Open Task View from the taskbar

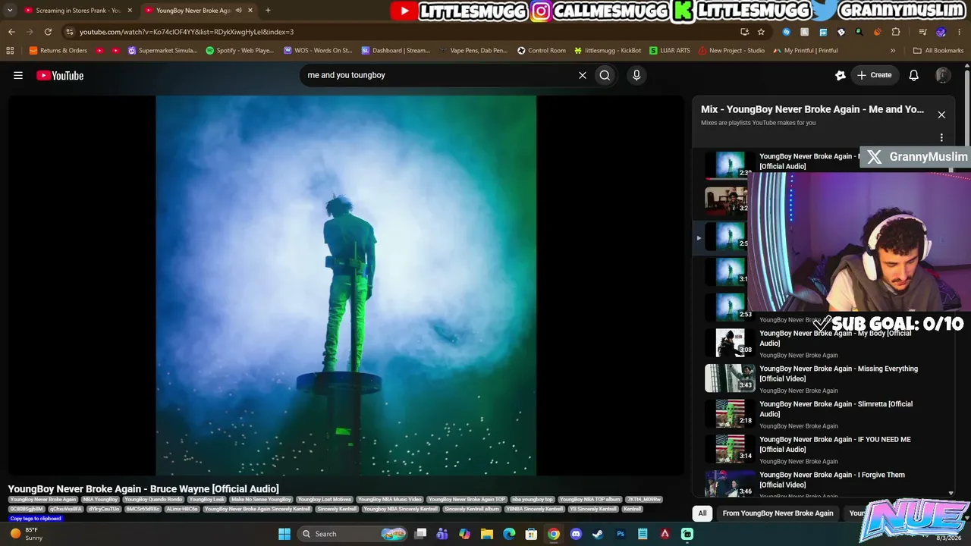coord(421,534)
